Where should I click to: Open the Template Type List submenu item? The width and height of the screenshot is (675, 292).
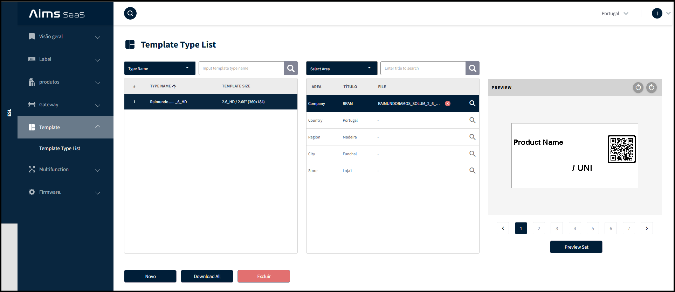pyautogui.click(x=60, y=148)
